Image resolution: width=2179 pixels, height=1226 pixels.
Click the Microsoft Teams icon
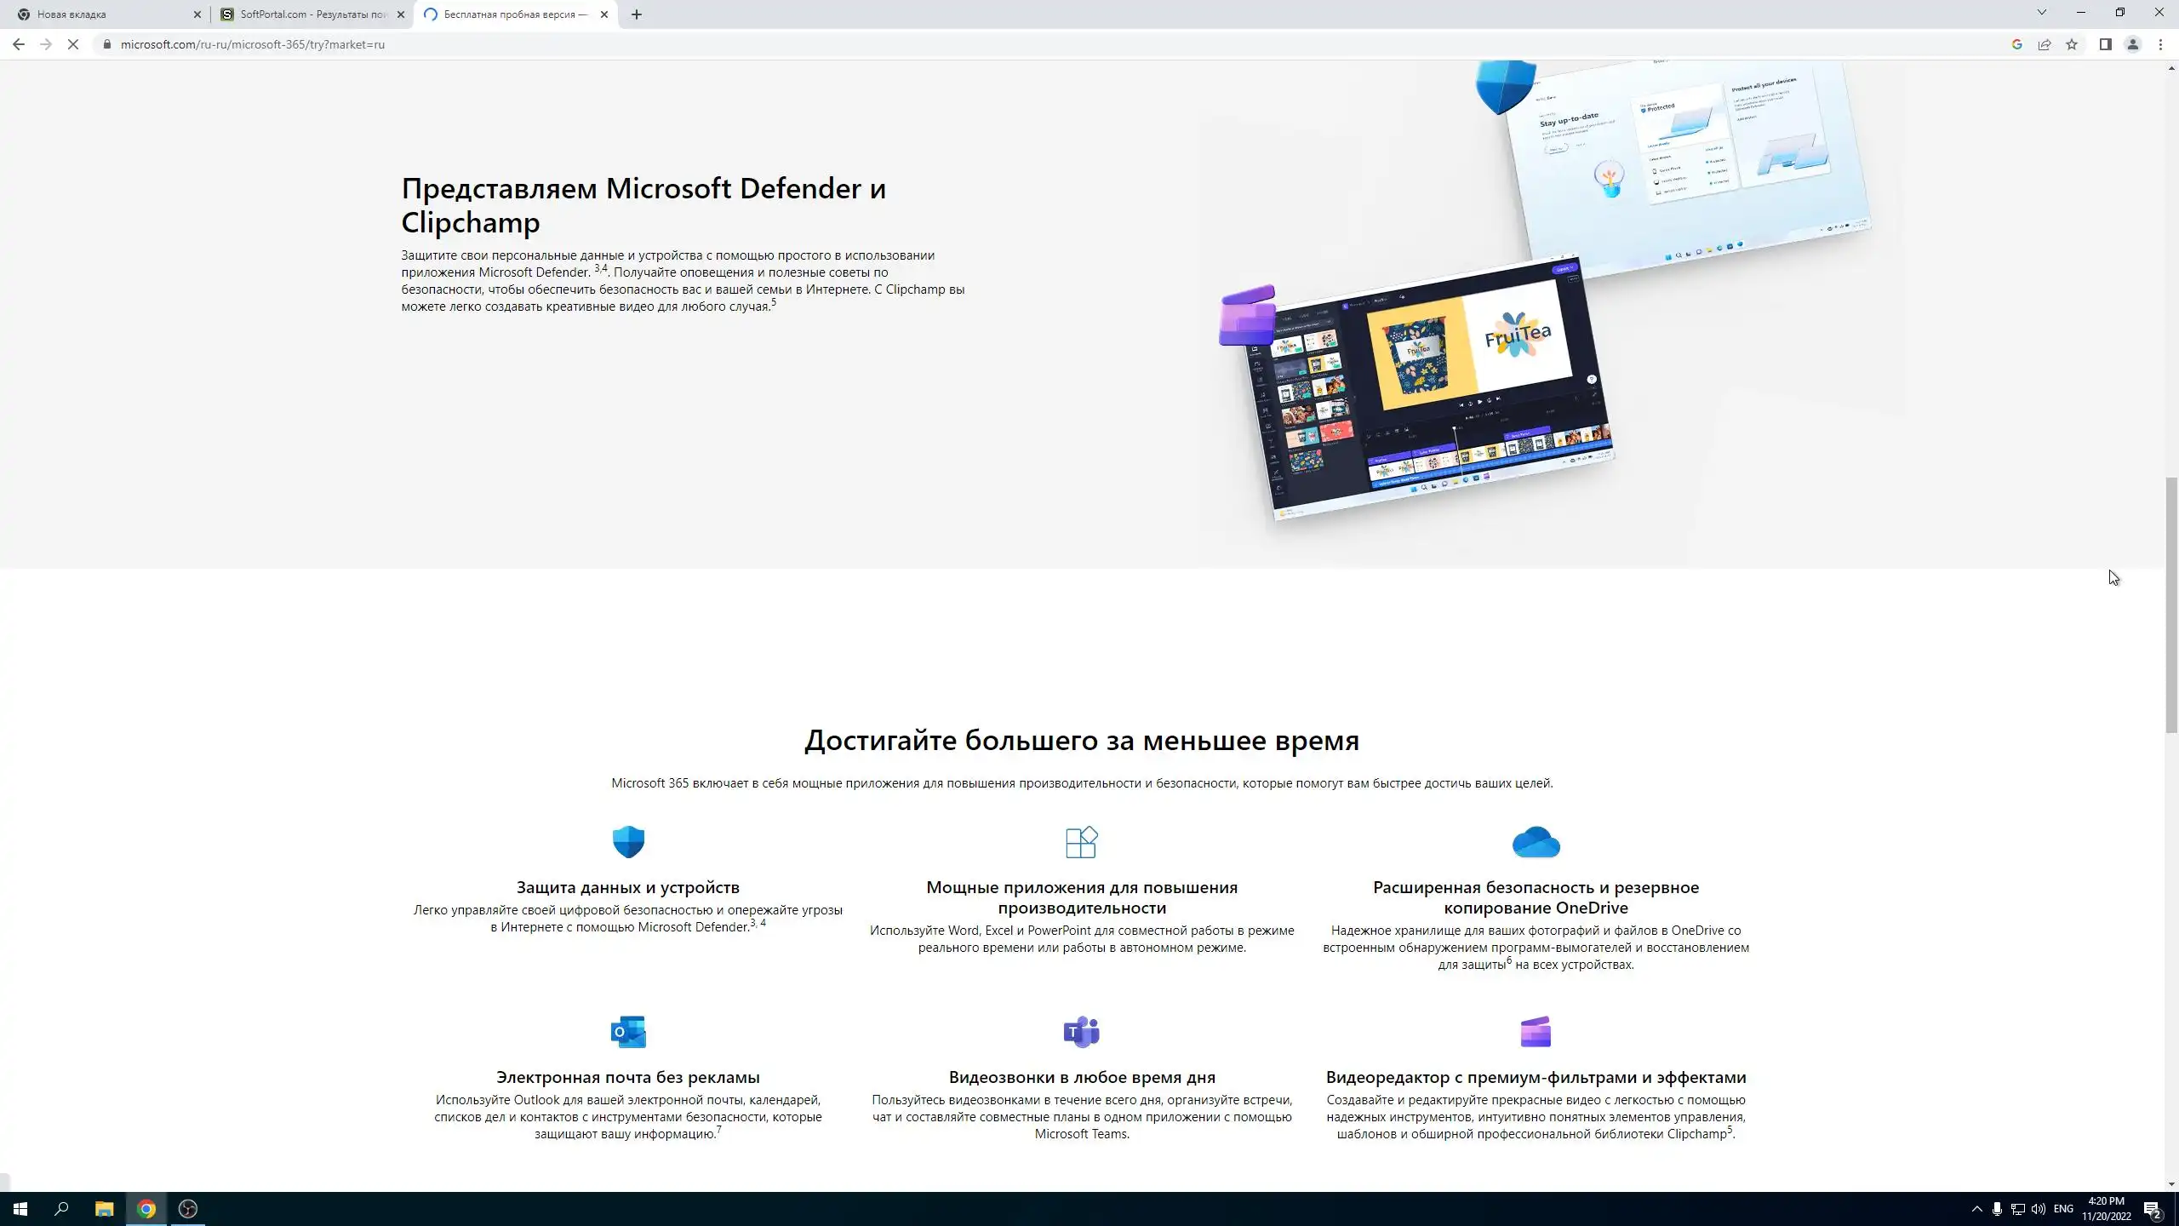[x=1081, y=1032]
